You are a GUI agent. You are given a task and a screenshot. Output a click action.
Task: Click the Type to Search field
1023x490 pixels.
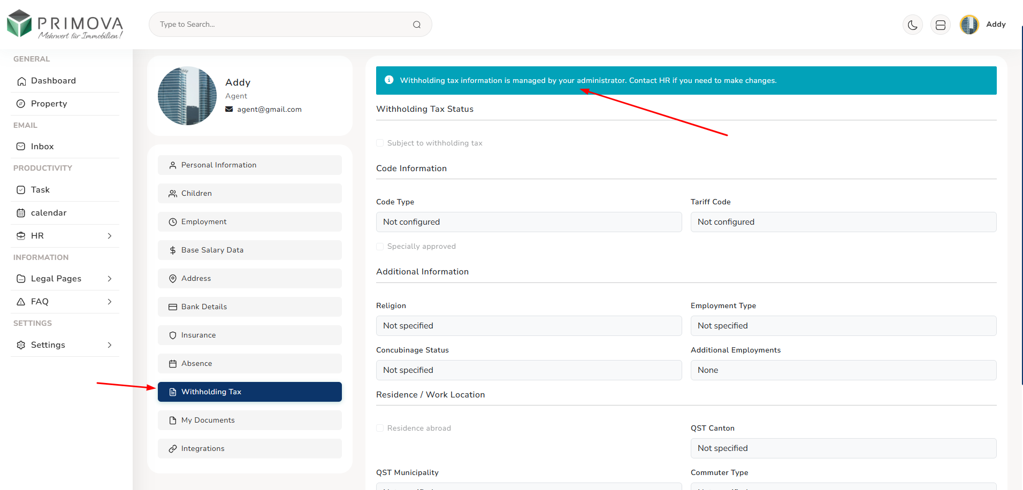click(x=284, y=25)
